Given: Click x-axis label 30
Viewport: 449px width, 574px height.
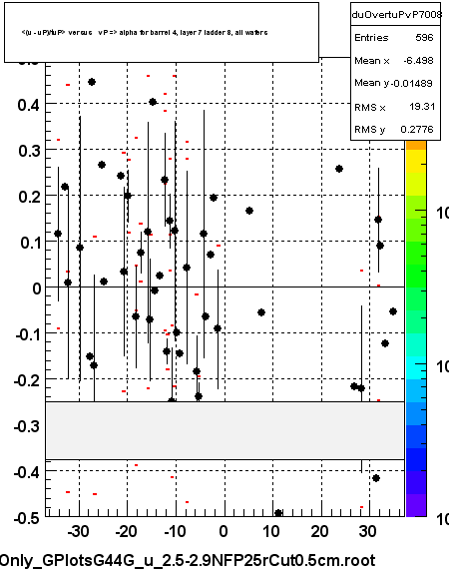Looking at the screenshot, I should [368, 531].
